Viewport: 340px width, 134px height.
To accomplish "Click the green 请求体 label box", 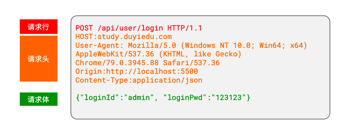I will click(x=39, y=99).
